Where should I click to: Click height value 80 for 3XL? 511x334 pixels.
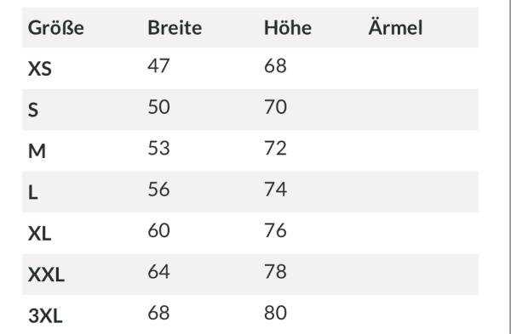(x=275, y=313)
